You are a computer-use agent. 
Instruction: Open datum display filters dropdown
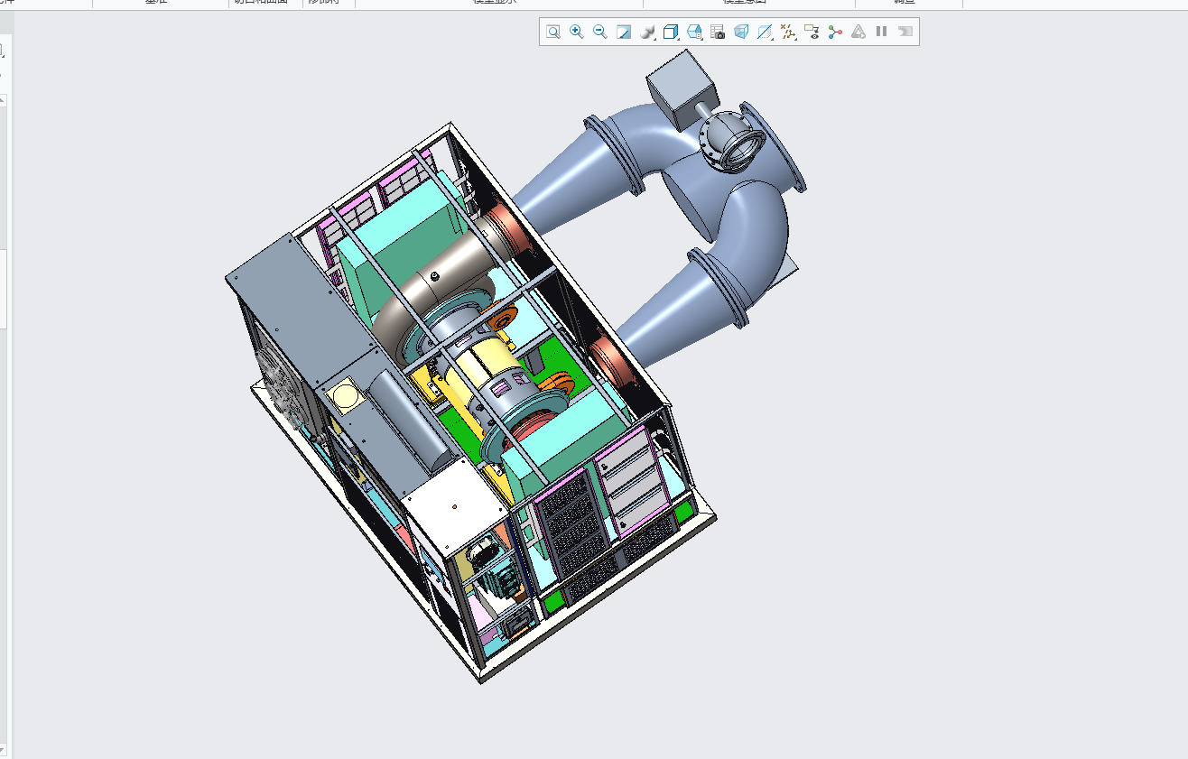pyautogui.click(x=789, y=32)
